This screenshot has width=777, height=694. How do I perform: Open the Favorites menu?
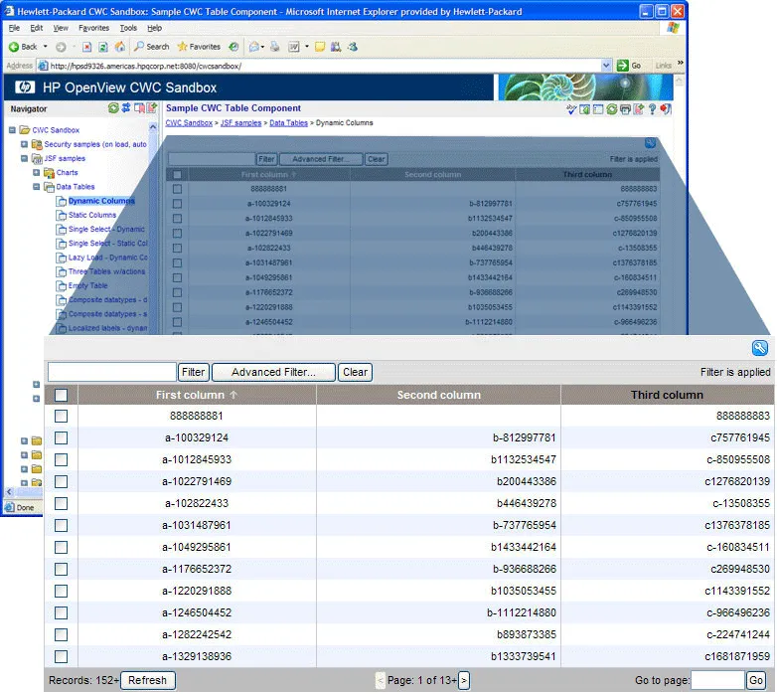point(93,28)
